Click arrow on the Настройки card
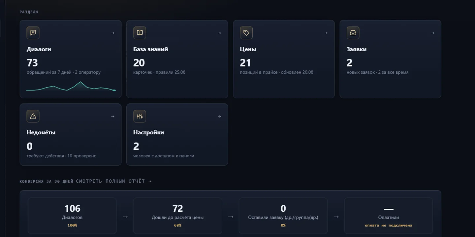This screenshot has height=237, width=475. click(219, 116)
